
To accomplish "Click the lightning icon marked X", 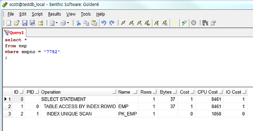I will pyautogui.click(x=131, y=23).
